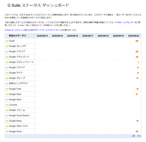Select the Currents service name
The height and width of the screenshot is (142, 146).
[13, 105]
